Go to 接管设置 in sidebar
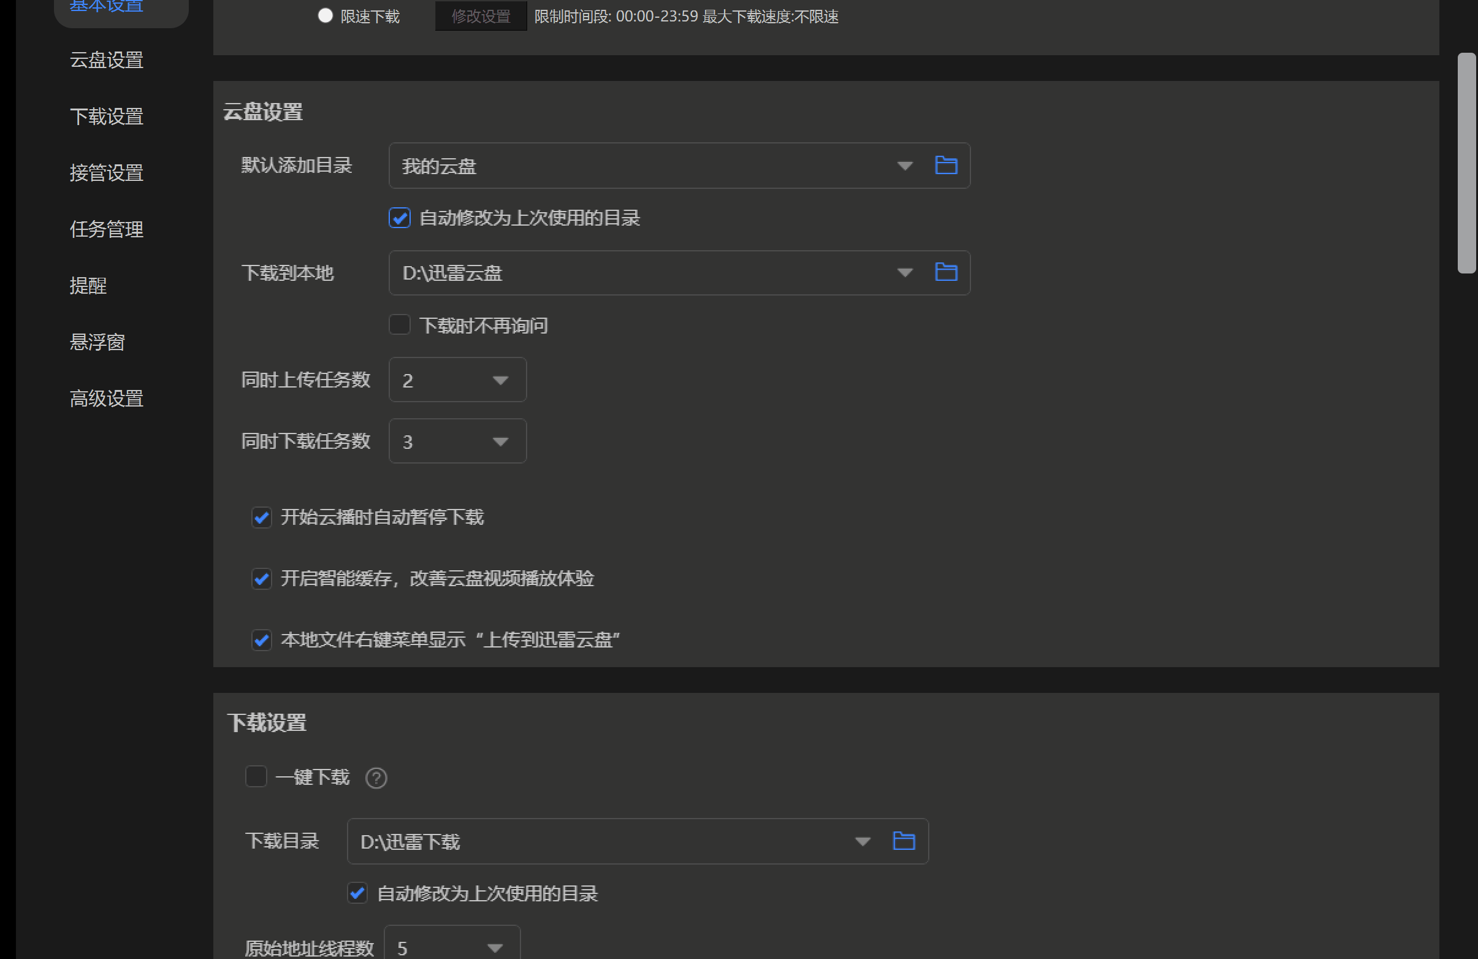The width and height of the screenshot is (1478, 959). (106, 173)
